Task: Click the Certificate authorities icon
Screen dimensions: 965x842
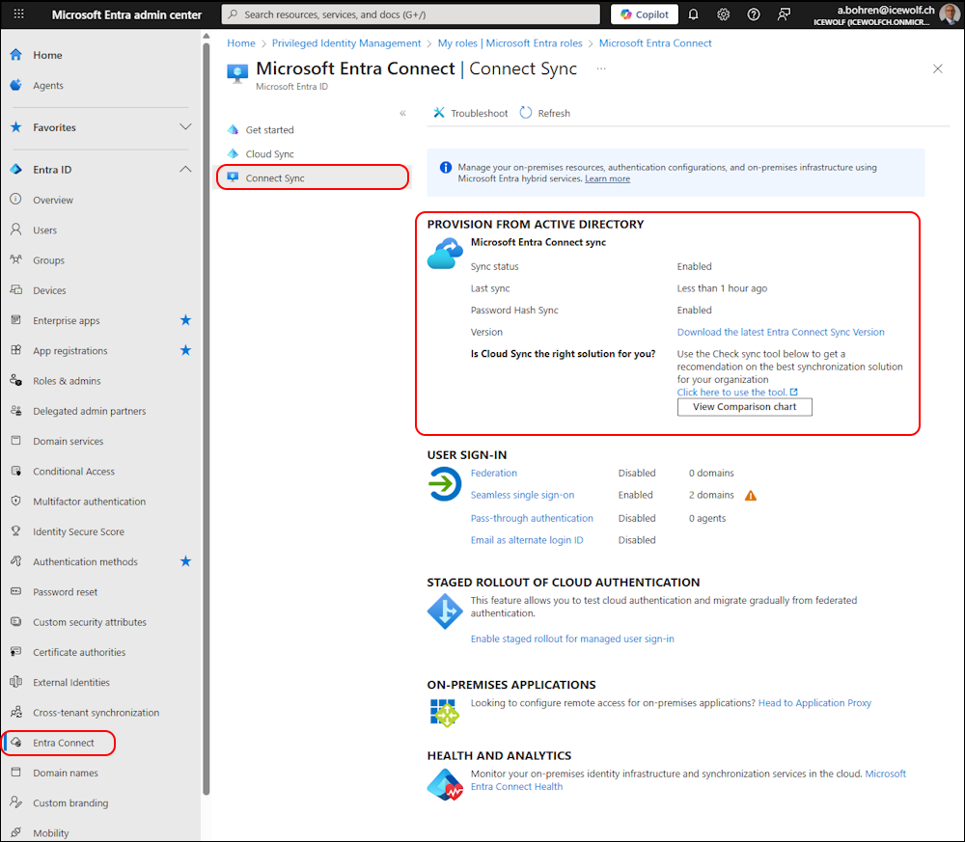Action: [x=16, y=651]
